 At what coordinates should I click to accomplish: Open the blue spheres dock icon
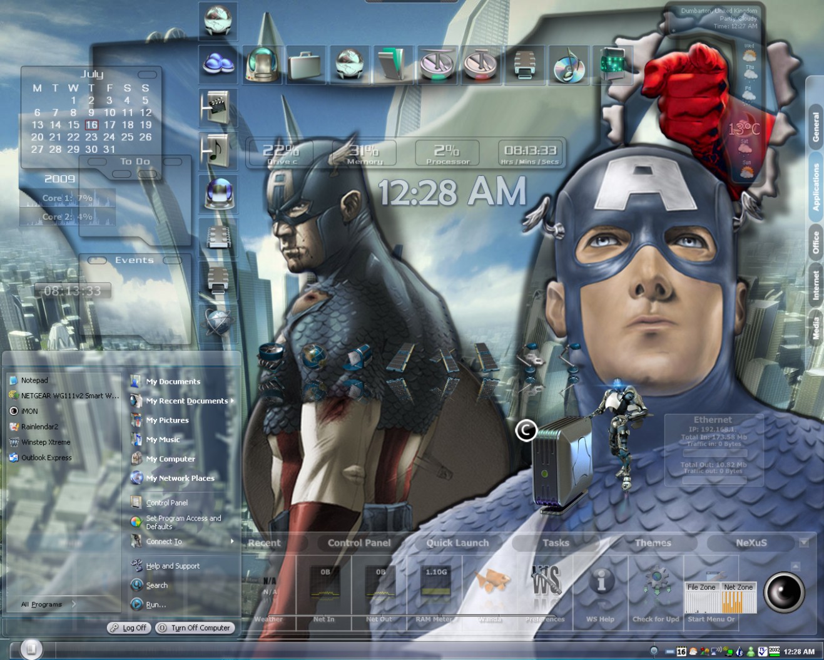pos(218,64)
